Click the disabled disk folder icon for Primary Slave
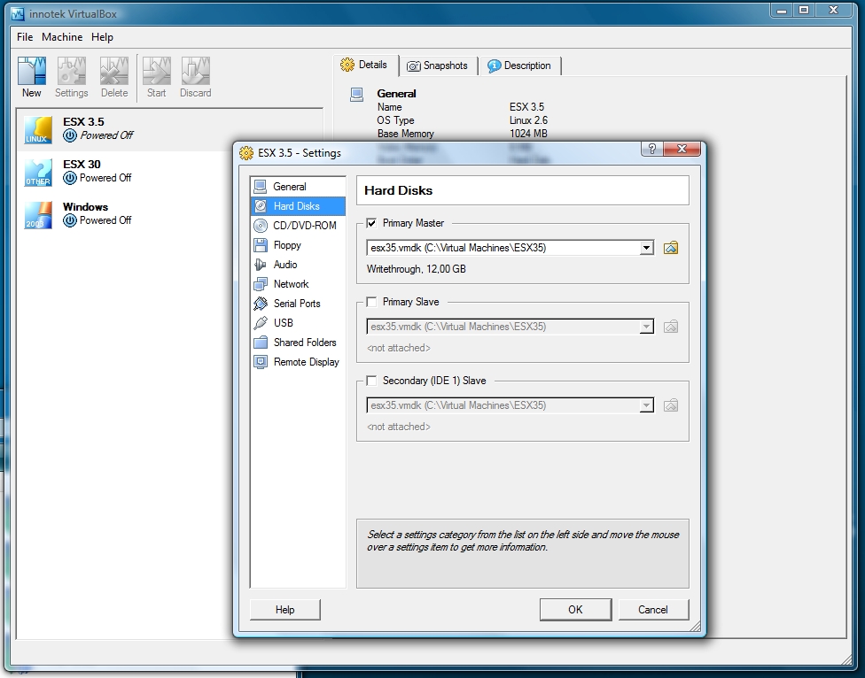865x678 pixels. 671,327
